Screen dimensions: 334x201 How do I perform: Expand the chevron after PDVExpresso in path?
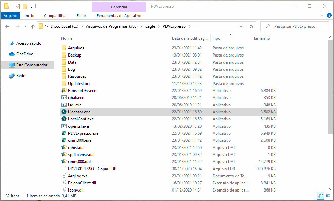tap(190, 26)
